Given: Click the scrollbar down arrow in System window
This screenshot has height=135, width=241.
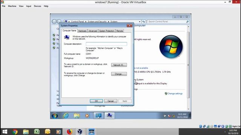Looking at the screenshot, I should pyautogui.click(x=188, y=109).
